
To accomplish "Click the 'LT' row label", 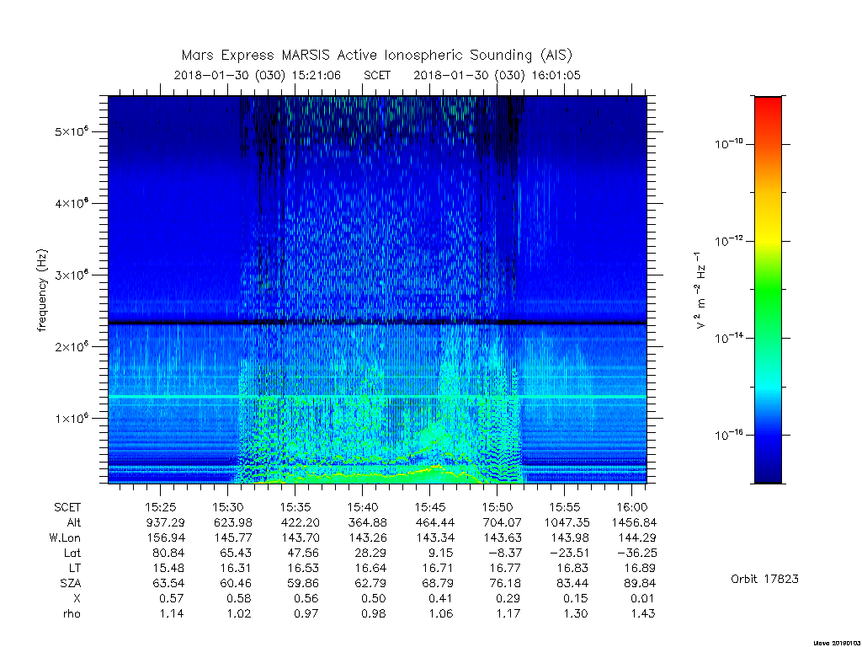I will [74, 568].
